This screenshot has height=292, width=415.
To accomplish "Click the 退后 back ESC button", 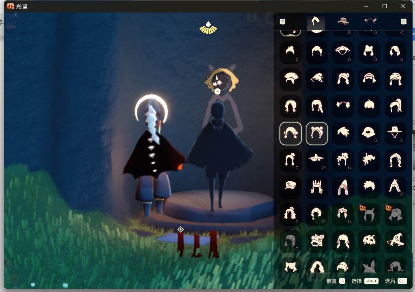I will pyautogui.click(x=396, y=281).
